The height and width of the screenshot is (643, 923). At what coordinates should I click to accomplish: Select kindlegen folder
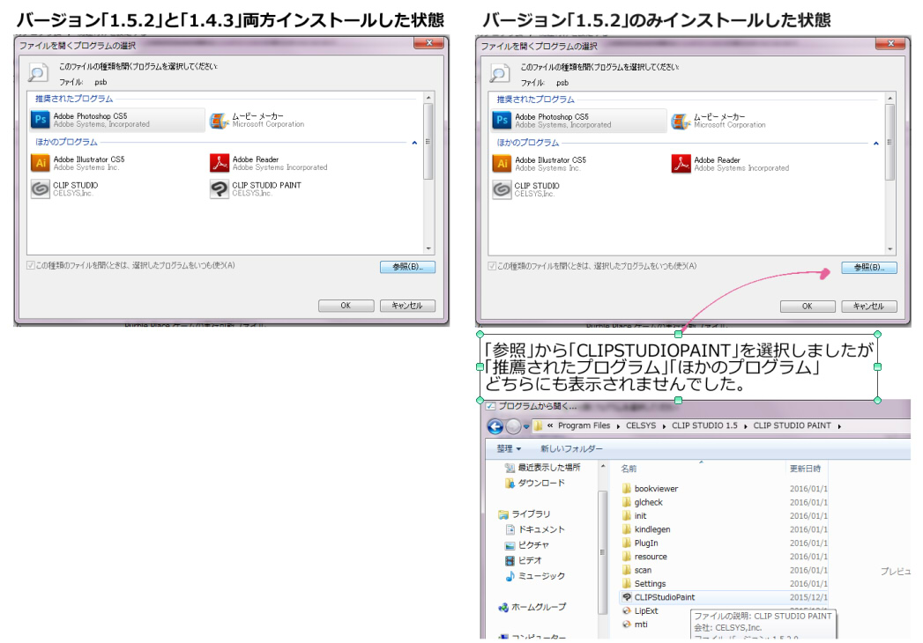(x=645, y=529)
